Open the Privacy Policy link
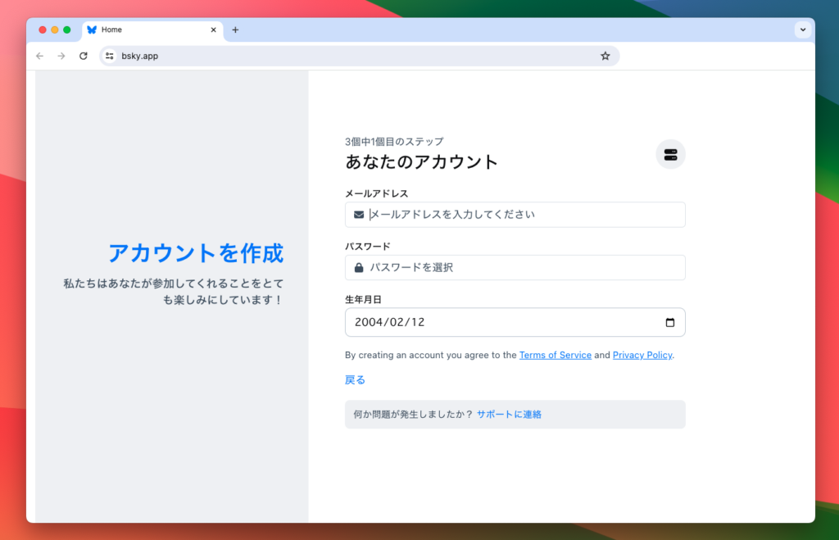 [642, 356]
